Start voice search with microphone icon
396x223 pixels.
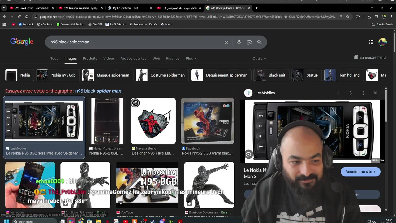[x=239, y=42]
